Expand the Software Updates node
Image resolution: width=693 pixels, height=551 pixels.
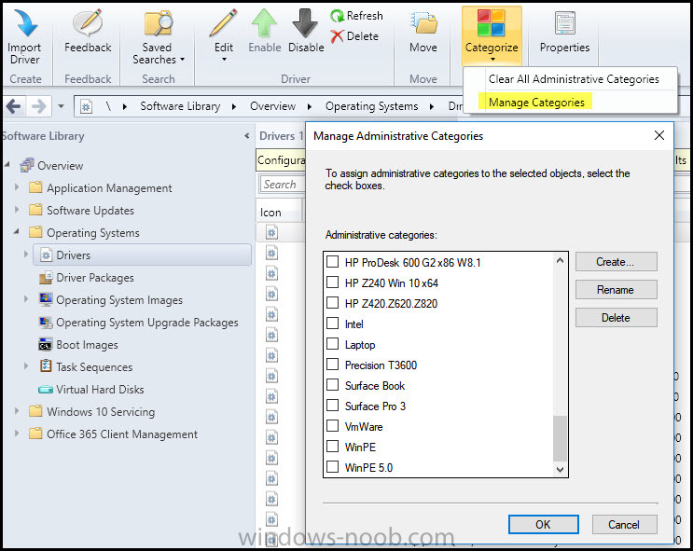pyautogui.click(x=17, y=209)
